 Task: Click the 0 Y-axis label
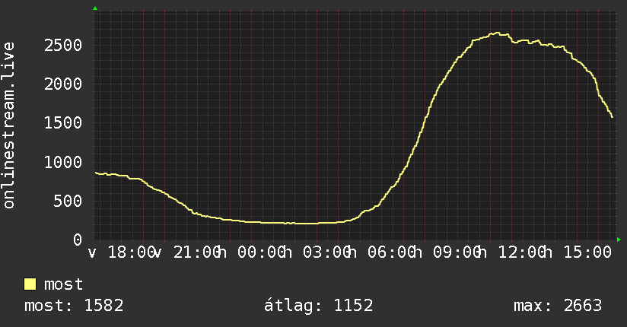78,240
